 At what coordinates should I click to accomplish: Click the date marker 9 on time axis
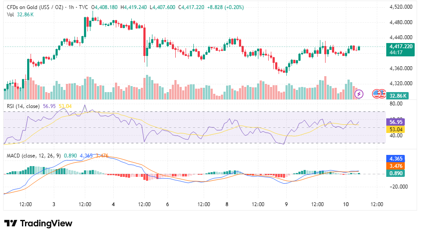286,204
